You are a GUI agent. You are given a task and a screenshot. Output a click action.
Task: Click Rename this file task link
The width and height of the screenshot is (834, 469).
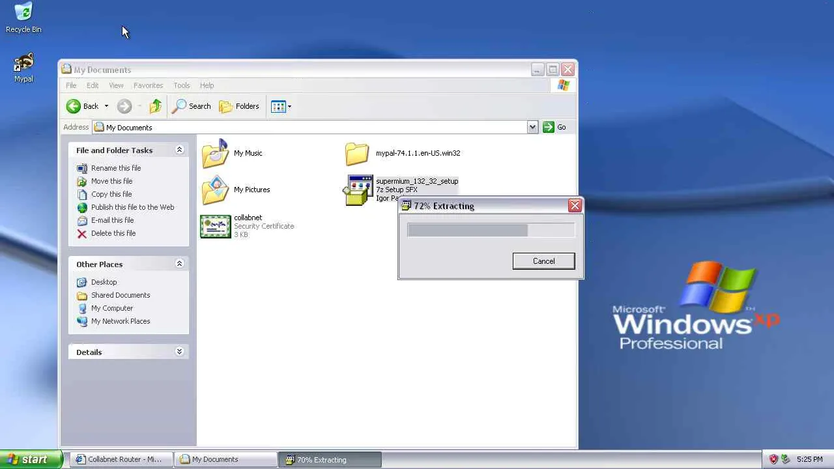(116, 168)
